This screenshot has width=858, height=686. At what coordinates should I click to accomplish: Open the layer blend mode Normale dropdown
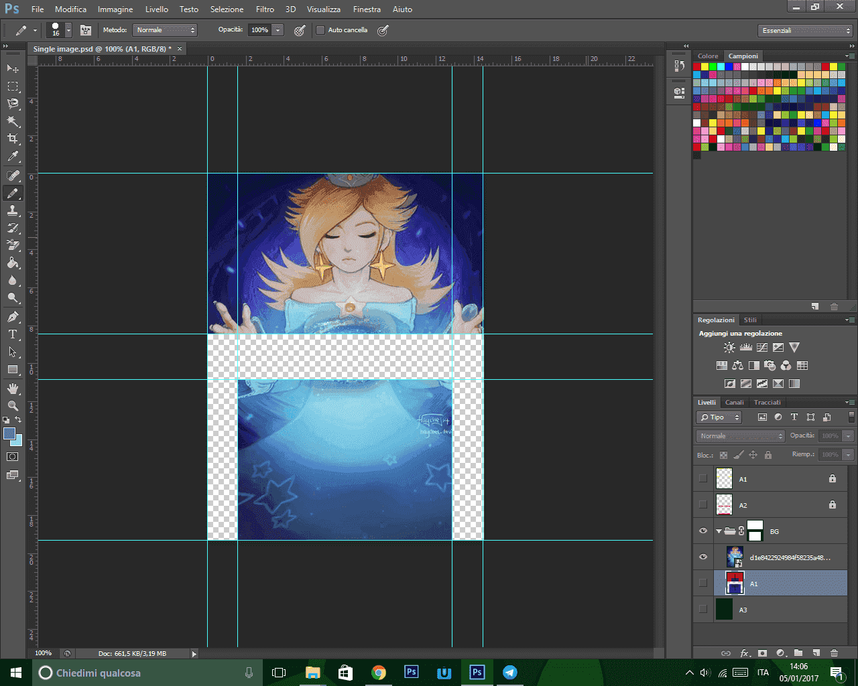[x=740, y=436]
